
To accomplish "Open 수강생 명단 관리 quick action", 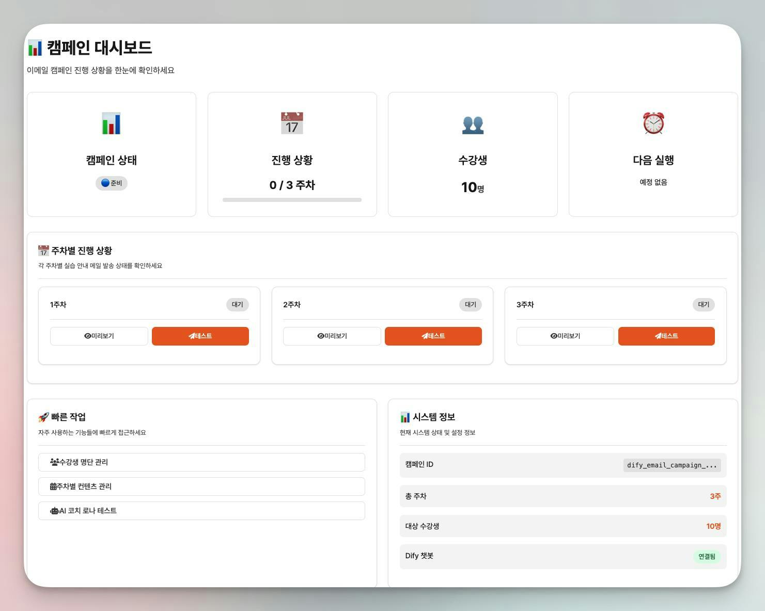I will coord(201,462).
